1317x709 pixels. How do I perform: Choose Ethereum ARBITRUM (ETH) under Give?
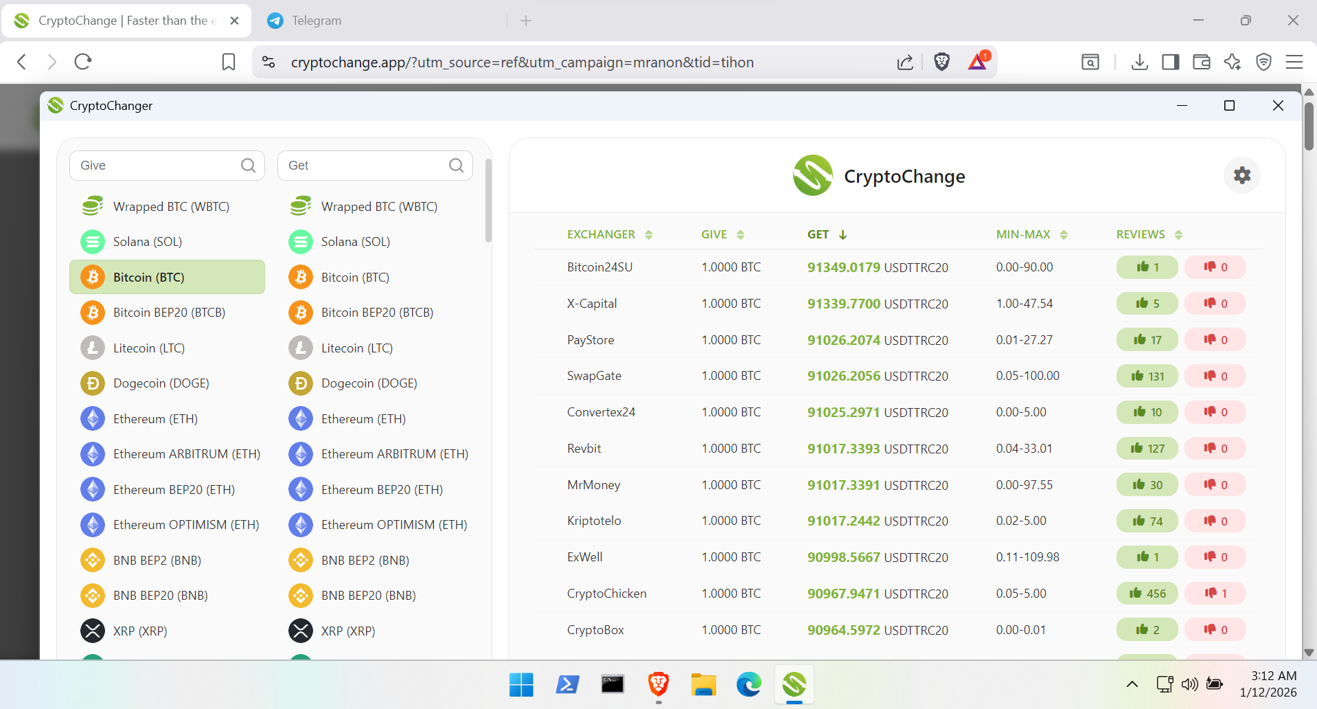coord(167,454)
